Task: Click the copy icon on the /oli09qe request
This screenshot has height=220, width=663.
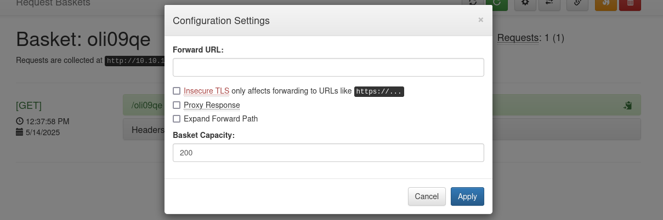Action: point(628,105)
